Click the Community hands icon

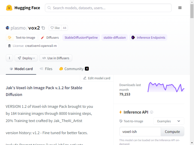click(x=61, y=69)
